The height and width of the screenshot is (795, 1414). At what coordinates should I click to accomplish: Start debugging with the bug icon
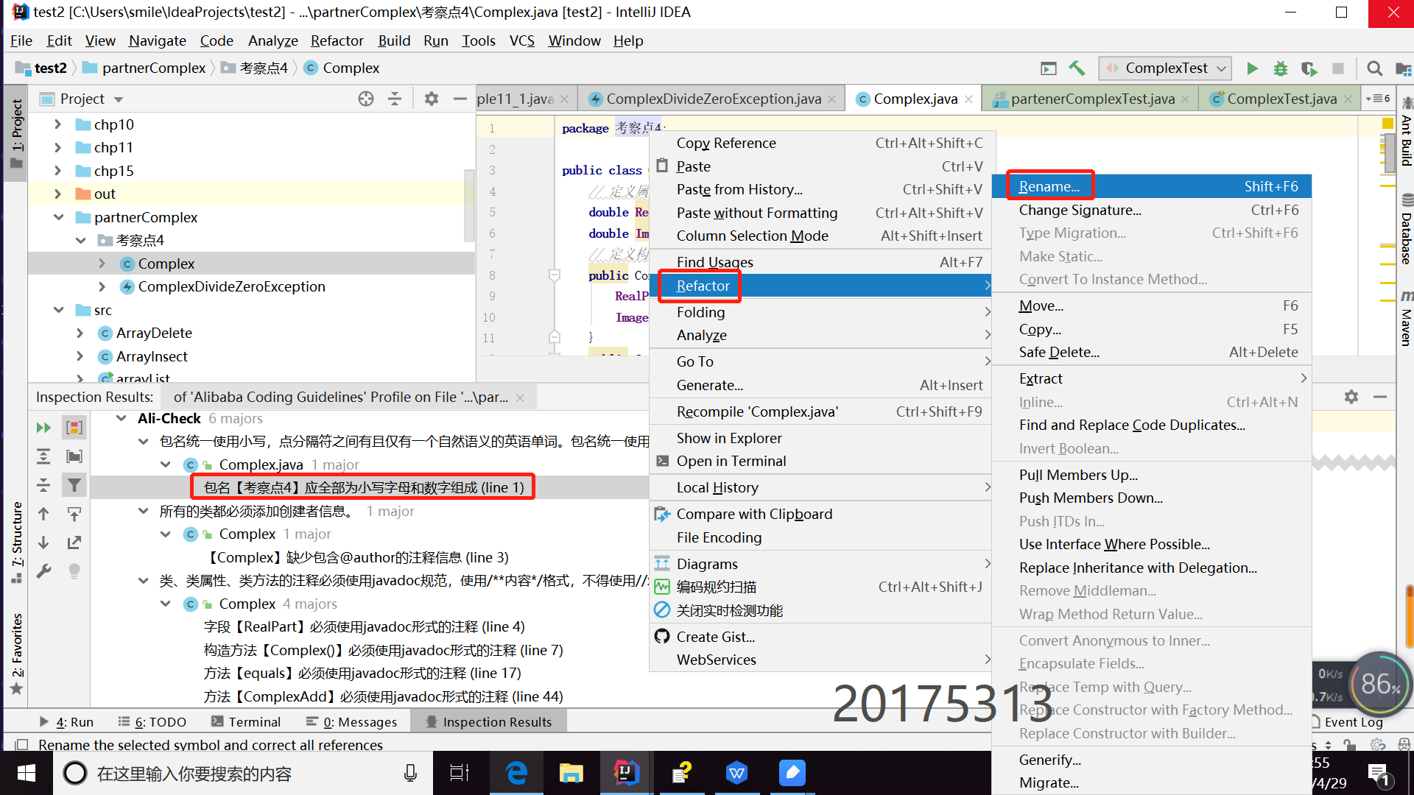[1281, 68]
